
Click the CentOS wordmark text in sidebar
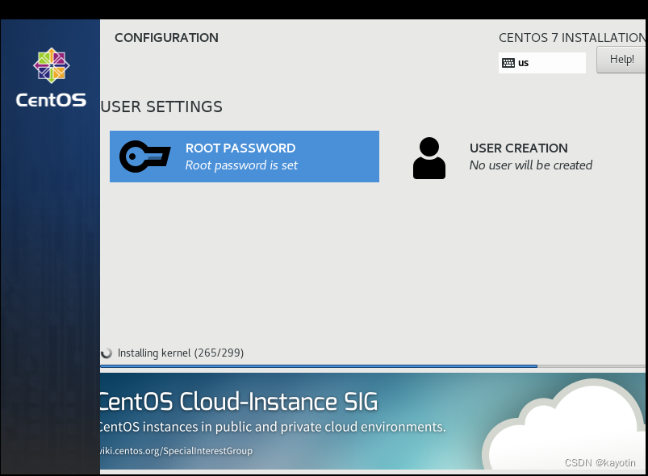tap(52, 100)
